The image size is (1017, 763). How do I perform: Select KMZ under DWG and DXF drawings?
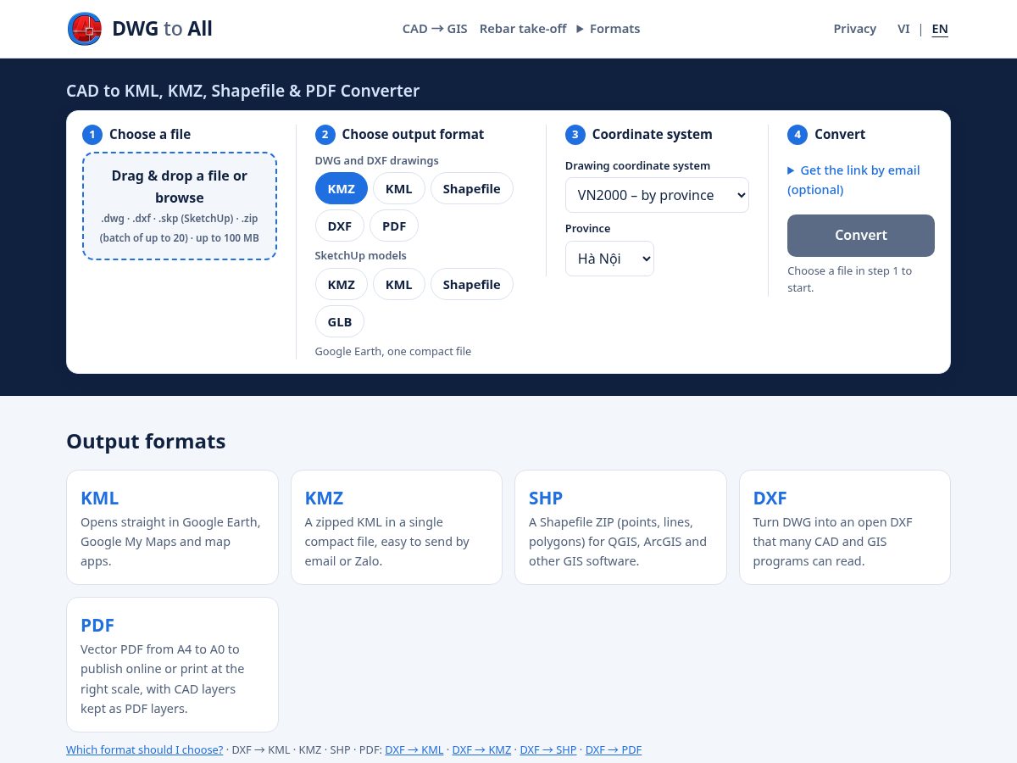pyautogui.click(x=342, y=188)
